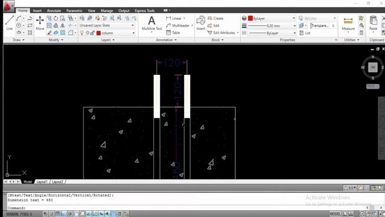Select the Move tool
This screenshot has width=385, height=217.
pos(40,23)
